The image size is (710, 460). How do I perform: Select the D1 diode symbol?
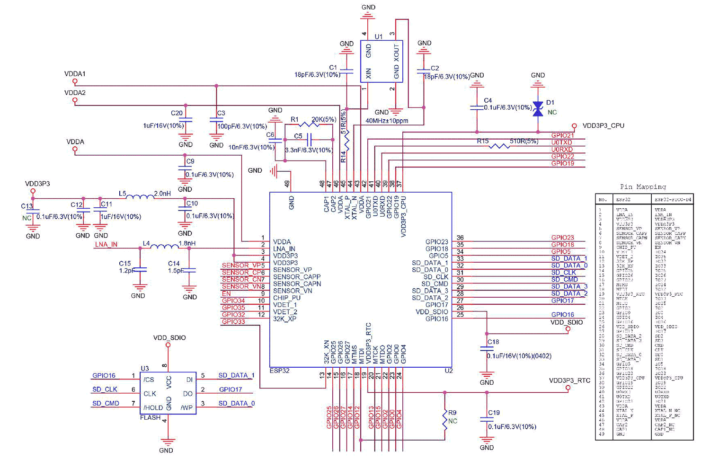[x=538, y=109]
